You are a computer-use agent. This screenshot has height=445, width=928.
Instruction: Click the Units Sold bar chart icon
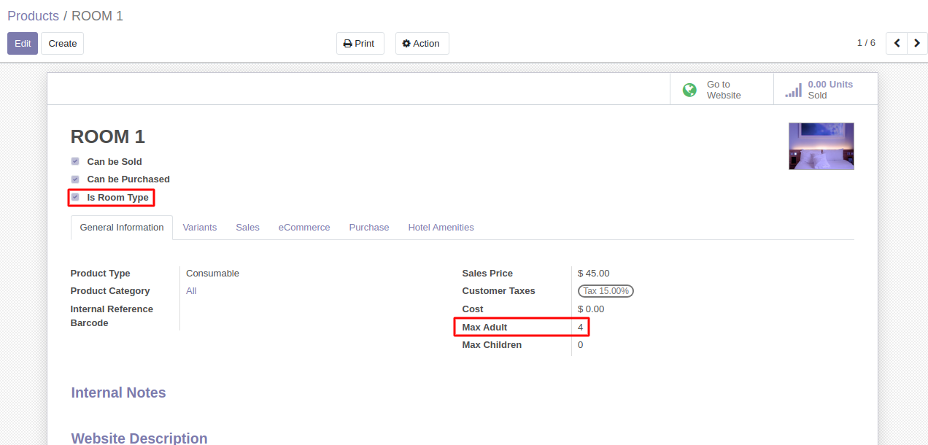point(793,90)
